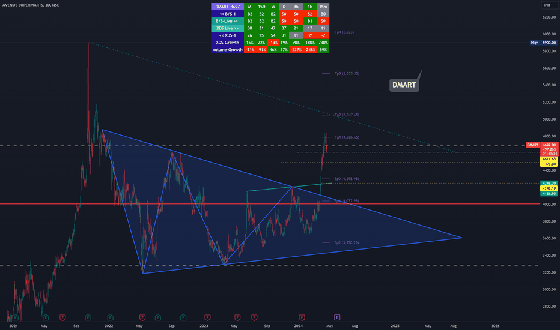This screenshot has height=330, width=560.
Task: Click green earnings marker beside the 2021 label
Action: point(16,317)
